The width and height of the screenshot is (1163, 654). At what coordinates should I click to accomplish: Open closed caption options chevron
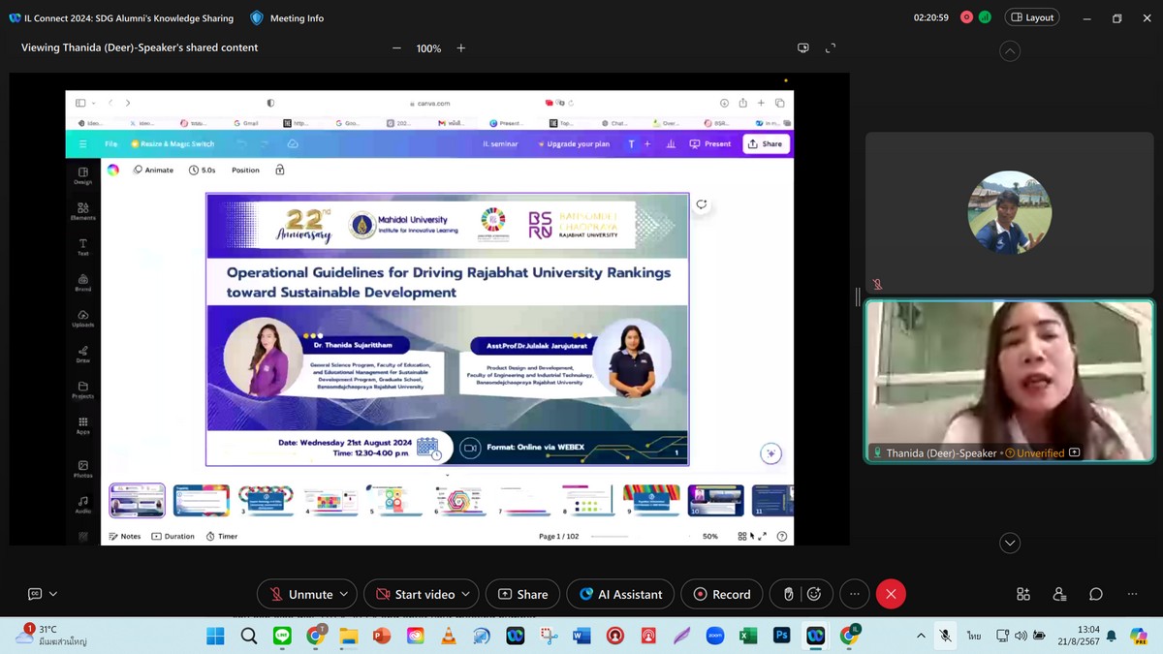click(x=53, y=594)
